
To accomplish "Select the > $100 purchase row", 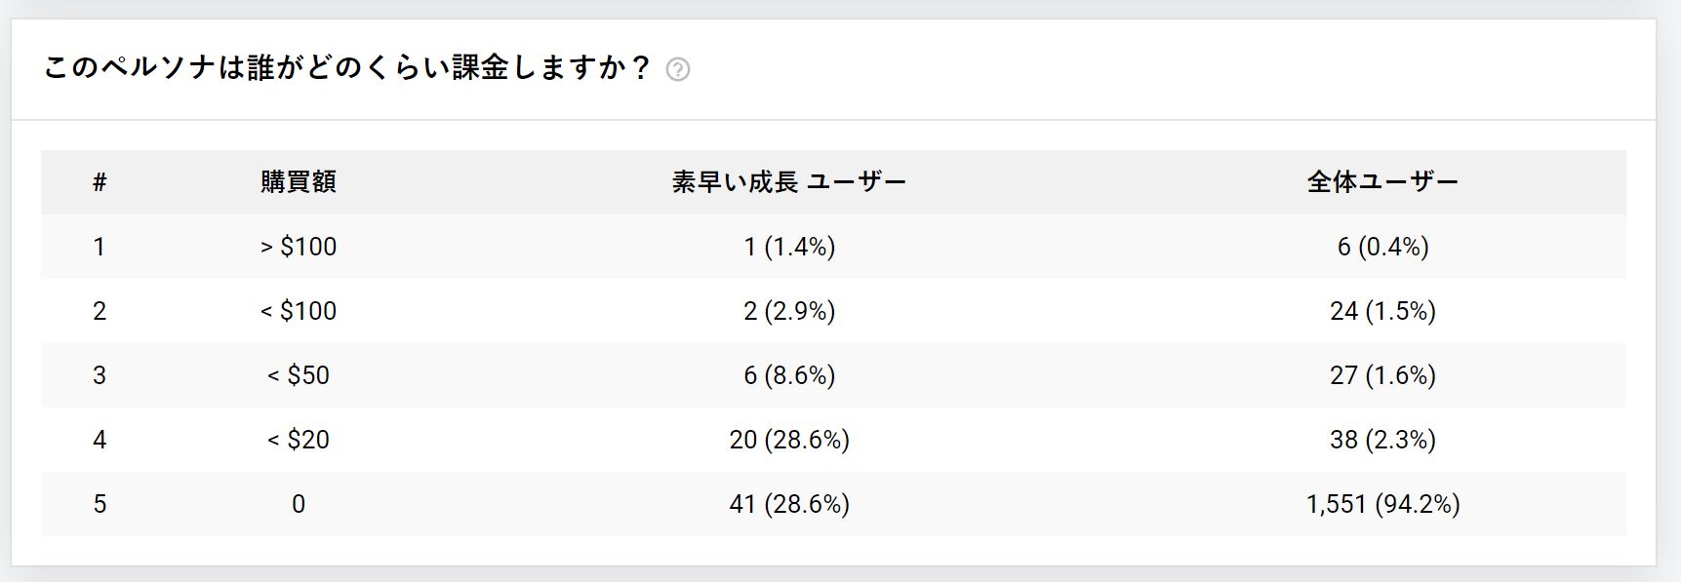I will pyautogui.click(x=833, y=247).
